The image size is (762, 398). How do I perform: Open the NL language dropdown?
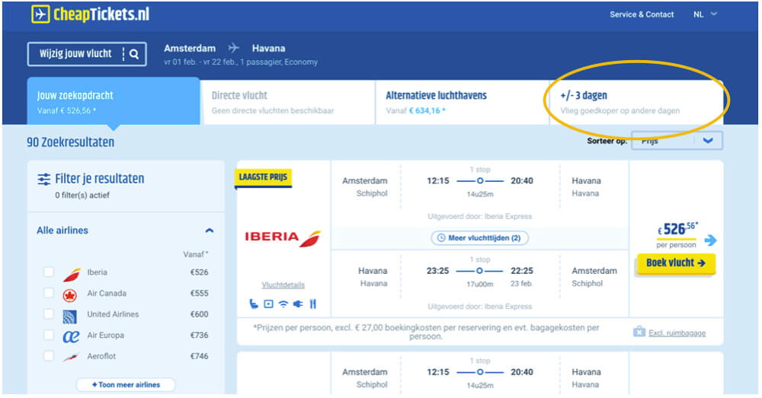[705, 14]
